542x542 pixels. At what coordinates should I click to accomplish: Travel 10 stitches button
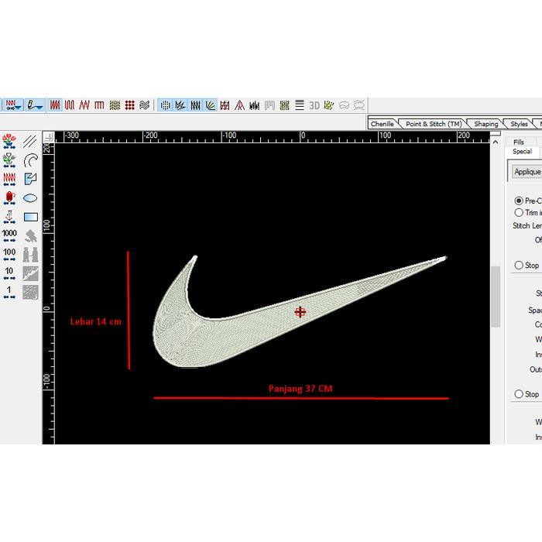[9, 273]
